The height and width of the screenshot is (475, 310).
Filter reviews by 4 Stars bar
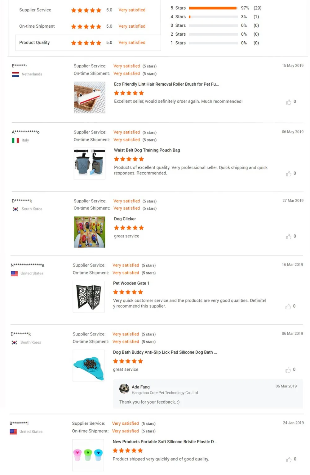click(213, 17)
